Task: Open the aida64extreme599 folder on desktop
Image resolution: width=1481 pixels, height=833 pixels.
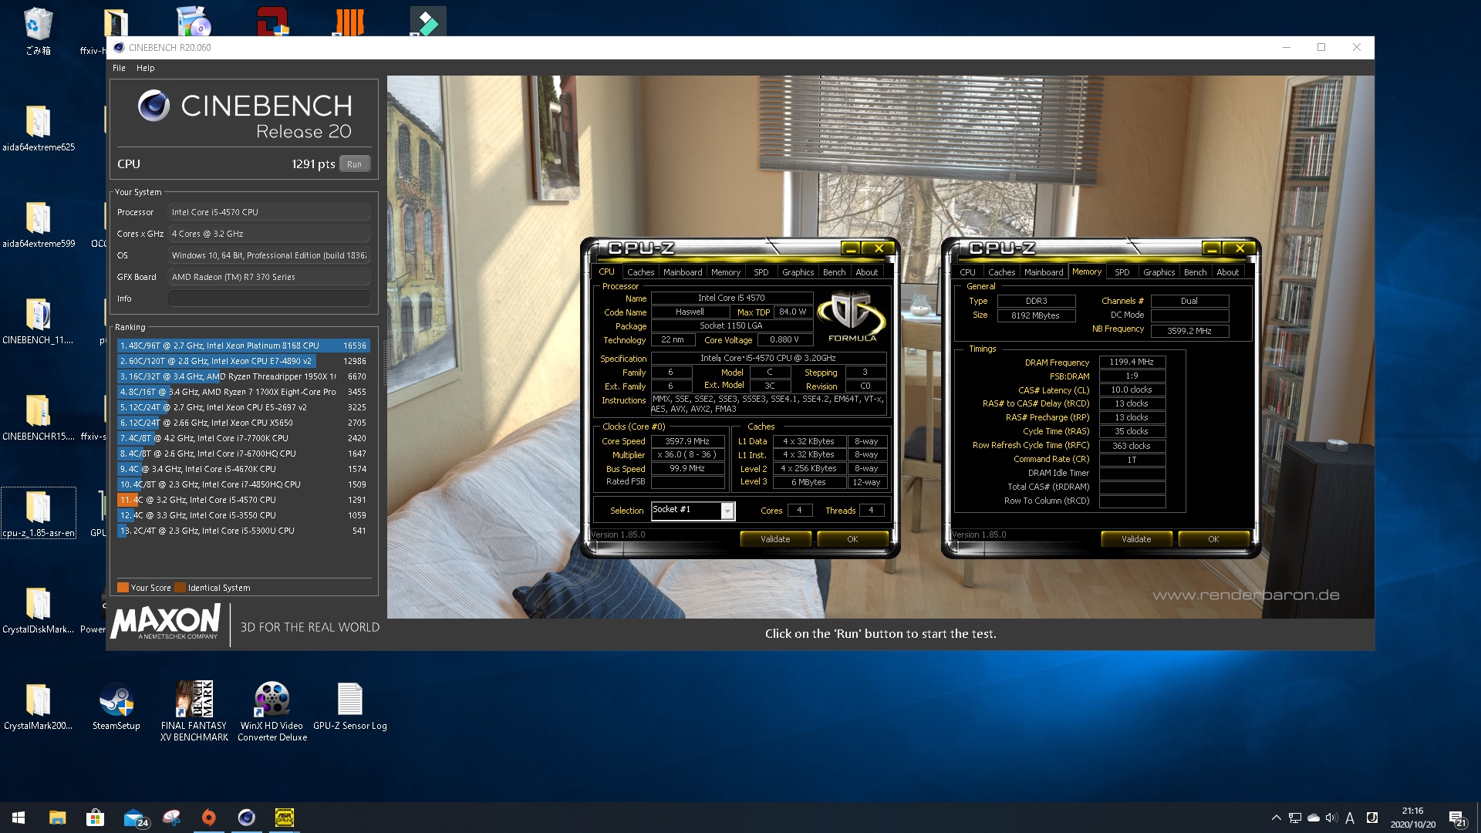Action: click(x=39, y=224)
